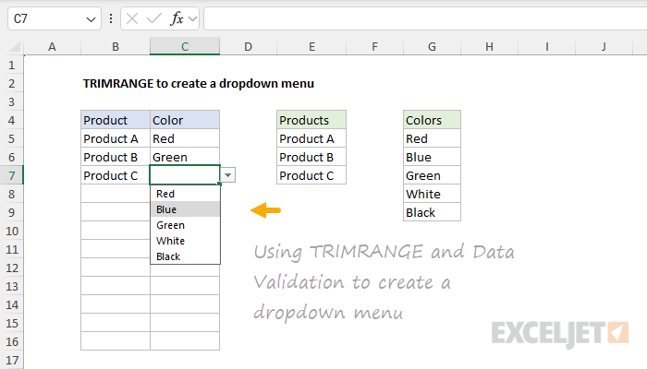Expand the fx function dropdown chevron

click(x=192, y=19)
